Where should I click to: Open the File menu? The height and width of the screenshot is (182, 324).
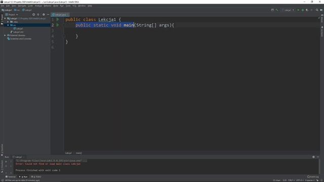tap(3, 6)
